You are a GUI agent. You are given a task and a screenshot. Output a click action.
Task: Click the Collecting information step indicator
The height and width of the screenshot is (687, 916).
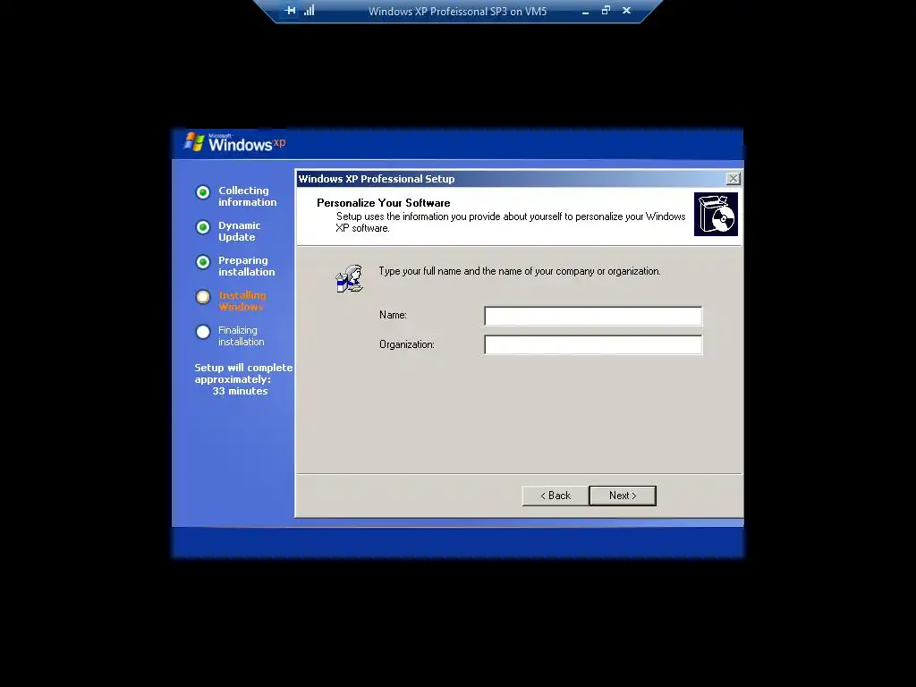coord(203,192)
